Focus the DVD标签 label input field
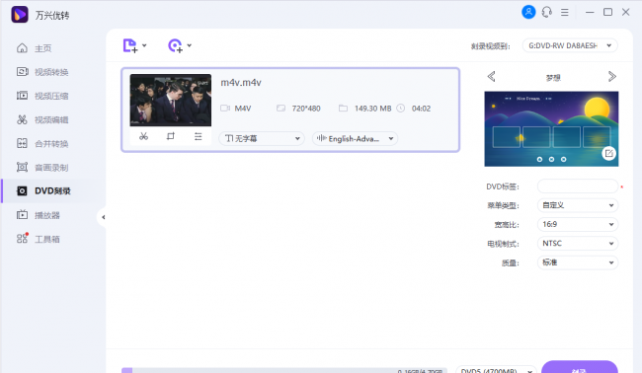This screenshot has width=642, height=373. pyautogui.click(x=578, y=186)
